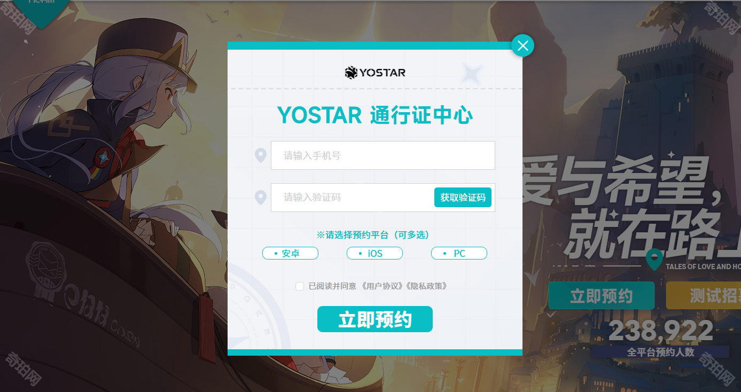
Task: Click the background teal 立即预约 button
Action: pos(602,295)
